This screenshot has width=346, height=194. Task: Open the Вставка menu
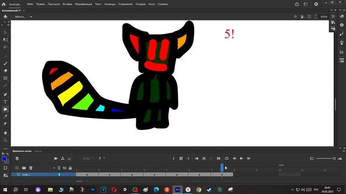67,4
